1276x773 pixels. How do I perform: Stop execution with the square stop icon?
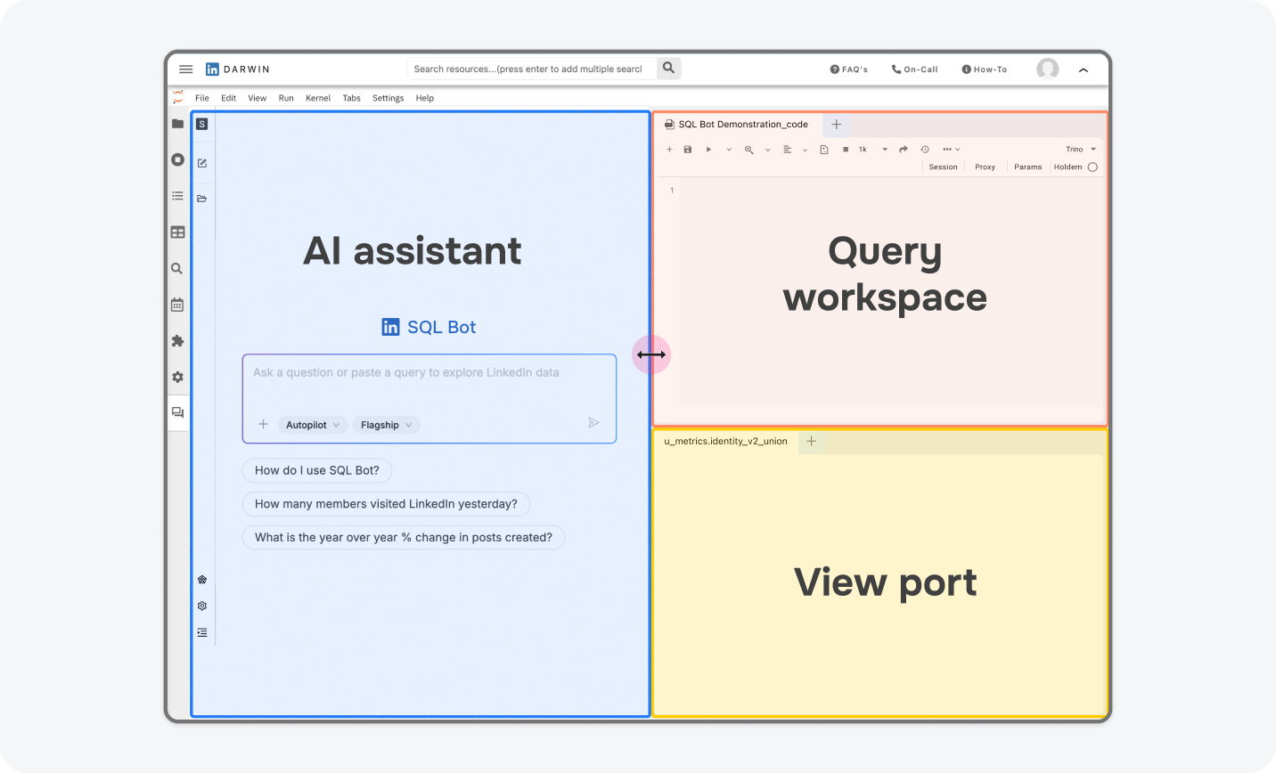click(846, 150)
